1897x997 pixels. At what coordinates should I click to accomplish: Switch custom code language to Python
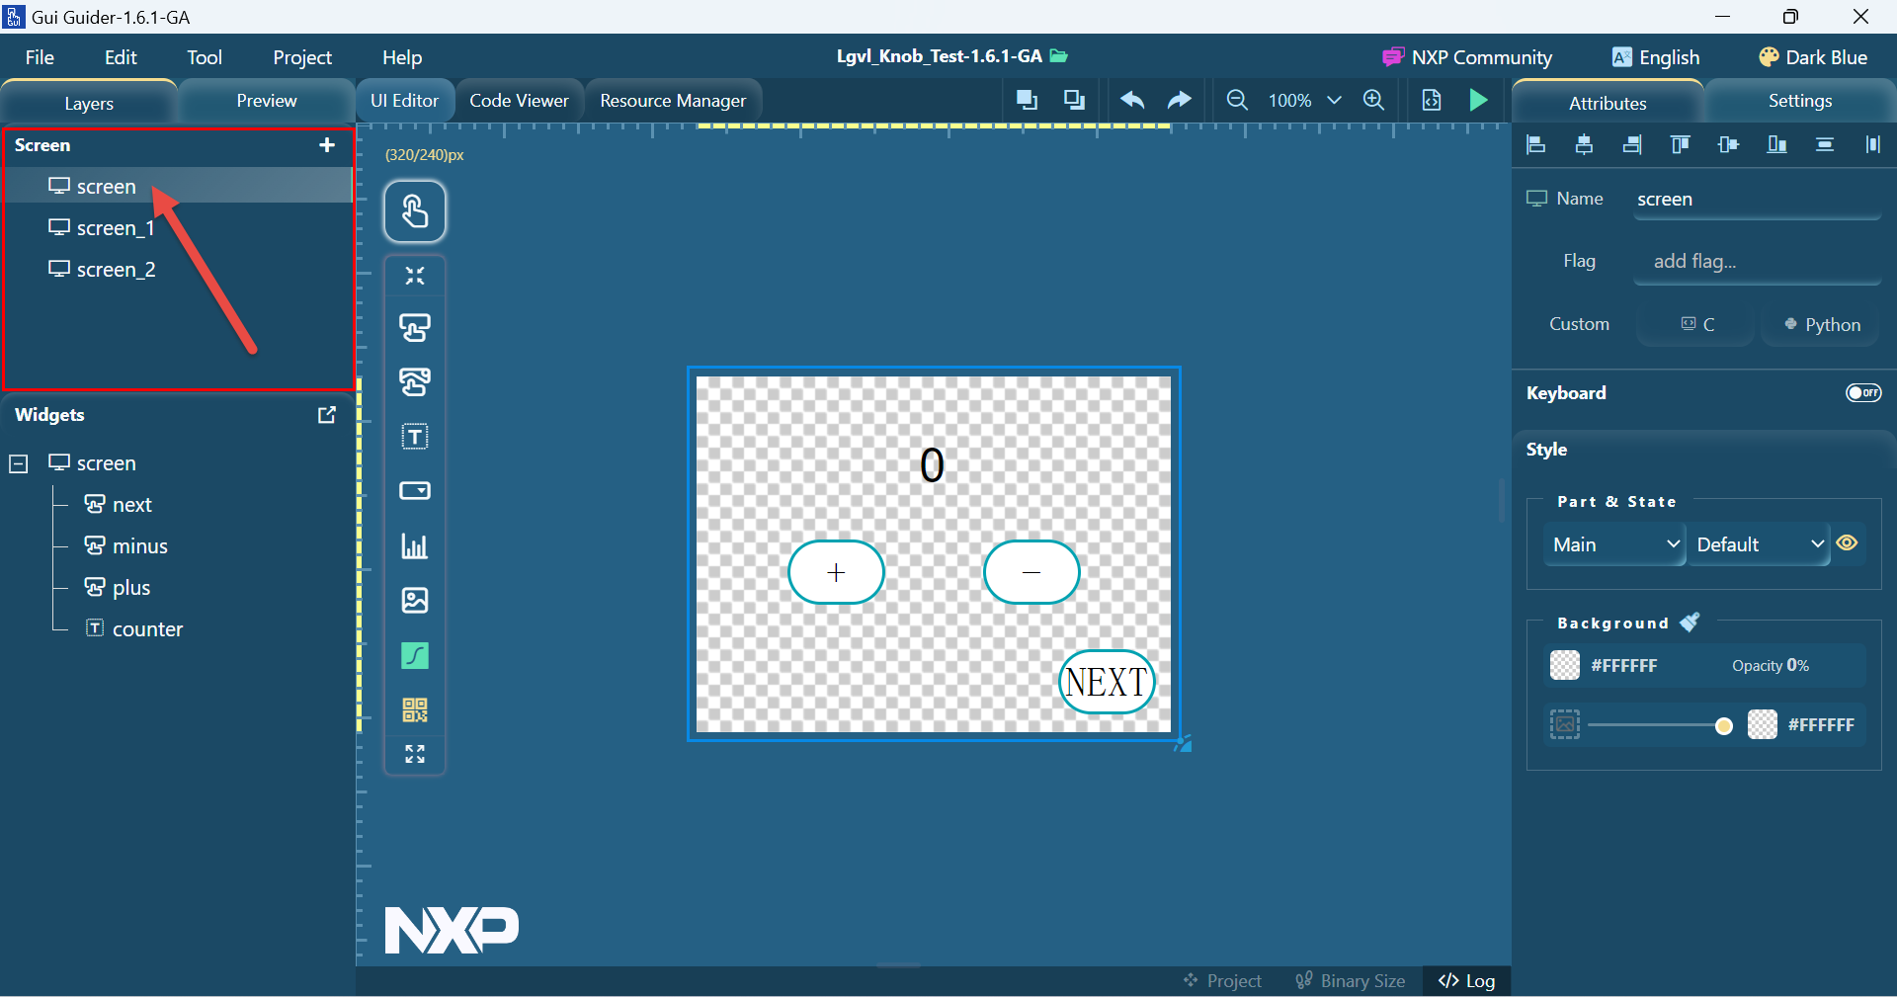click(1821, 324)
